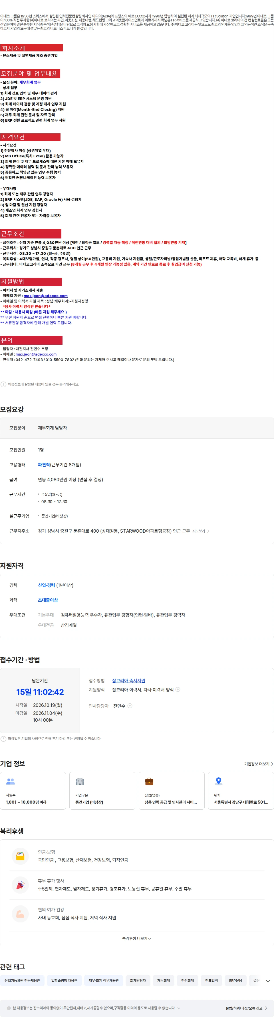Click the gray icon beside copyright notice

9,1008
